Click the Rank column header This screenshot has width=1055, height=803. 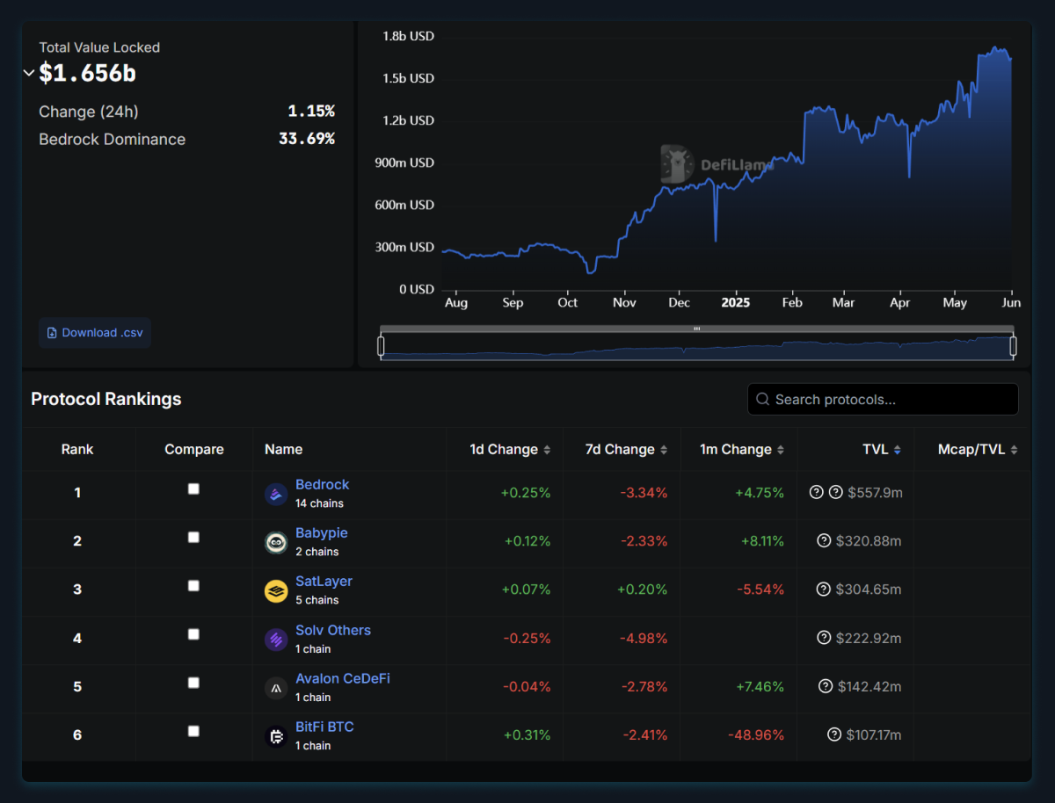click(77, 450)
